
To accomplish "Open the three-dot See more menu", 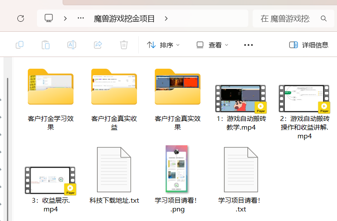I will [248, 45].
